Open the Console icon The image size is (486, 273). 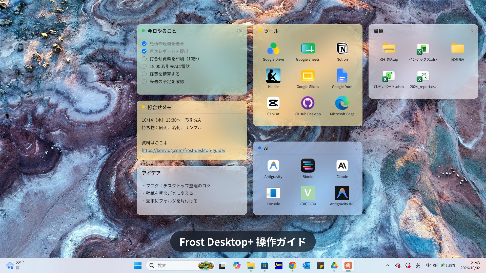273,193
